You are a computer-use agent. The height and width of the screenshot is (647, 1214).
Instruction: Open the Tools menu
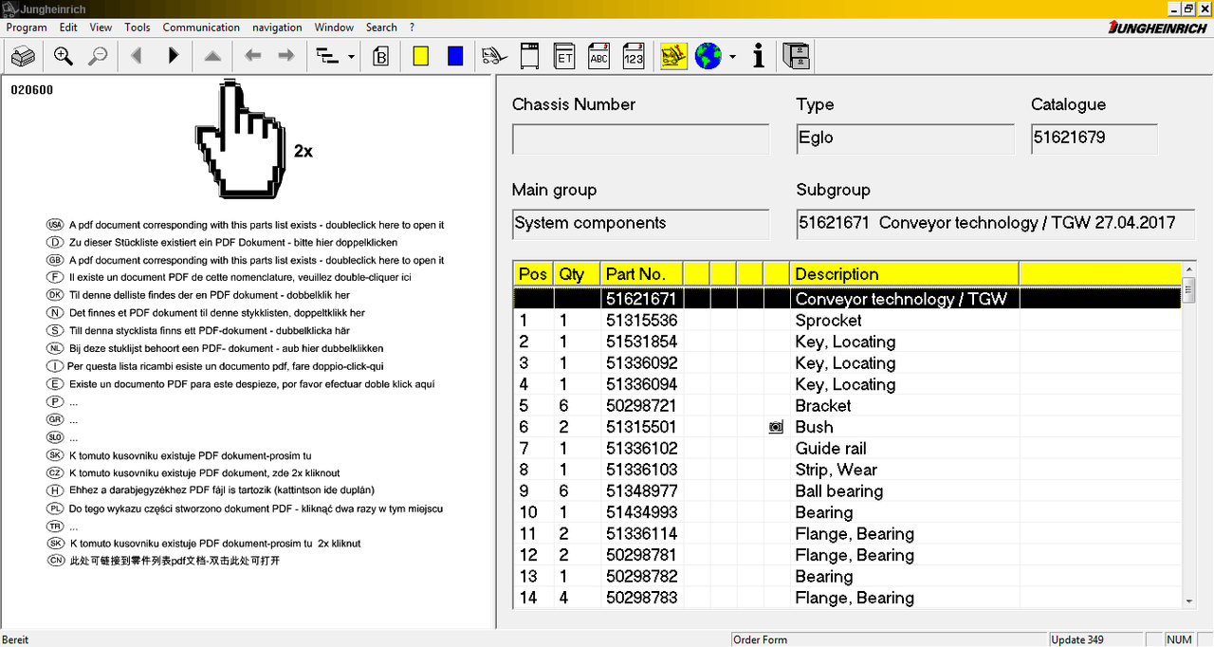138,28
